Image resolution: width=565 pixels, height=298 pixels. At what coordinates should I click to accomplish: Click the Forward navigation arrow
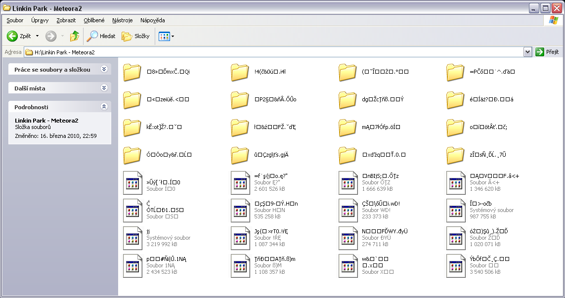[51, 36]
